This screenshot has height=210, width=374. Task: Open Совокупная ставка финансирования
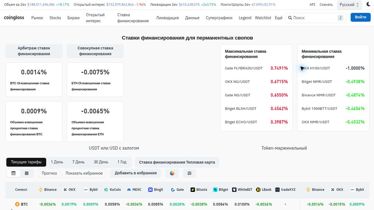click(x=95, y=51)
